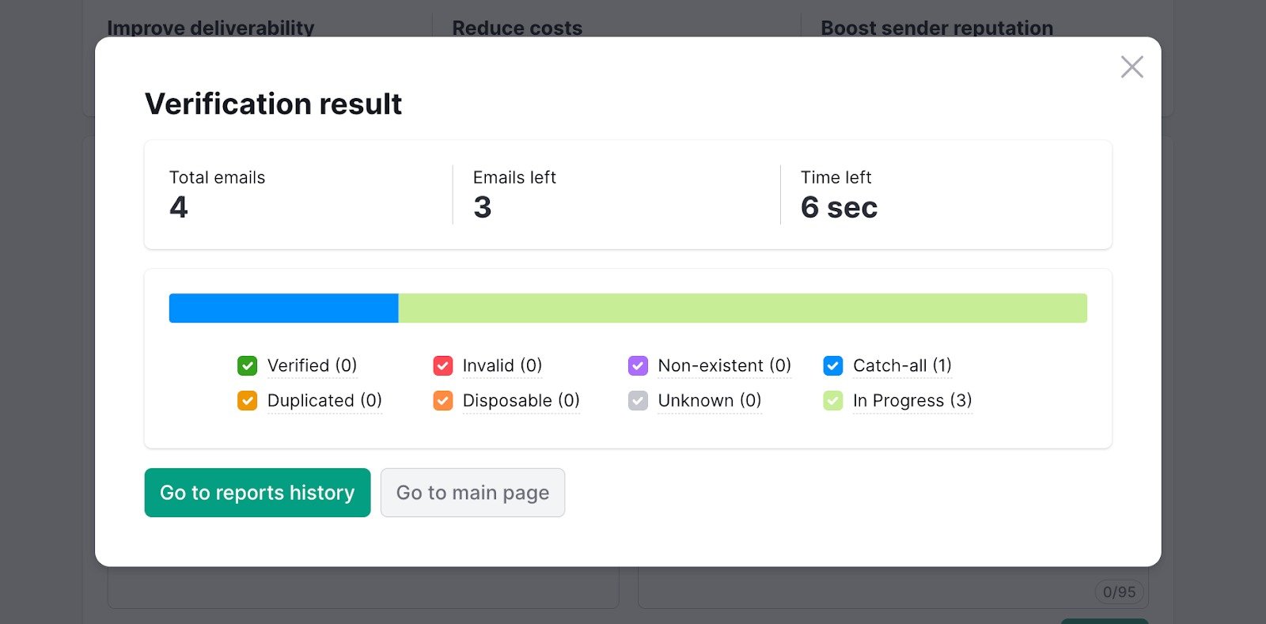This screenshot has height=624, width=1266.
Task: Click the Catch-all (1) label
Action: coord(902,365)
